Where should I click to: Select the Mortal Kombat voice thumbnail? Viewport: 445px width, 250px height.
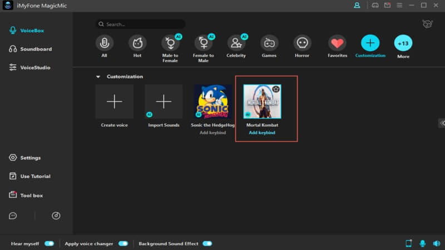(x=262, y=102)
